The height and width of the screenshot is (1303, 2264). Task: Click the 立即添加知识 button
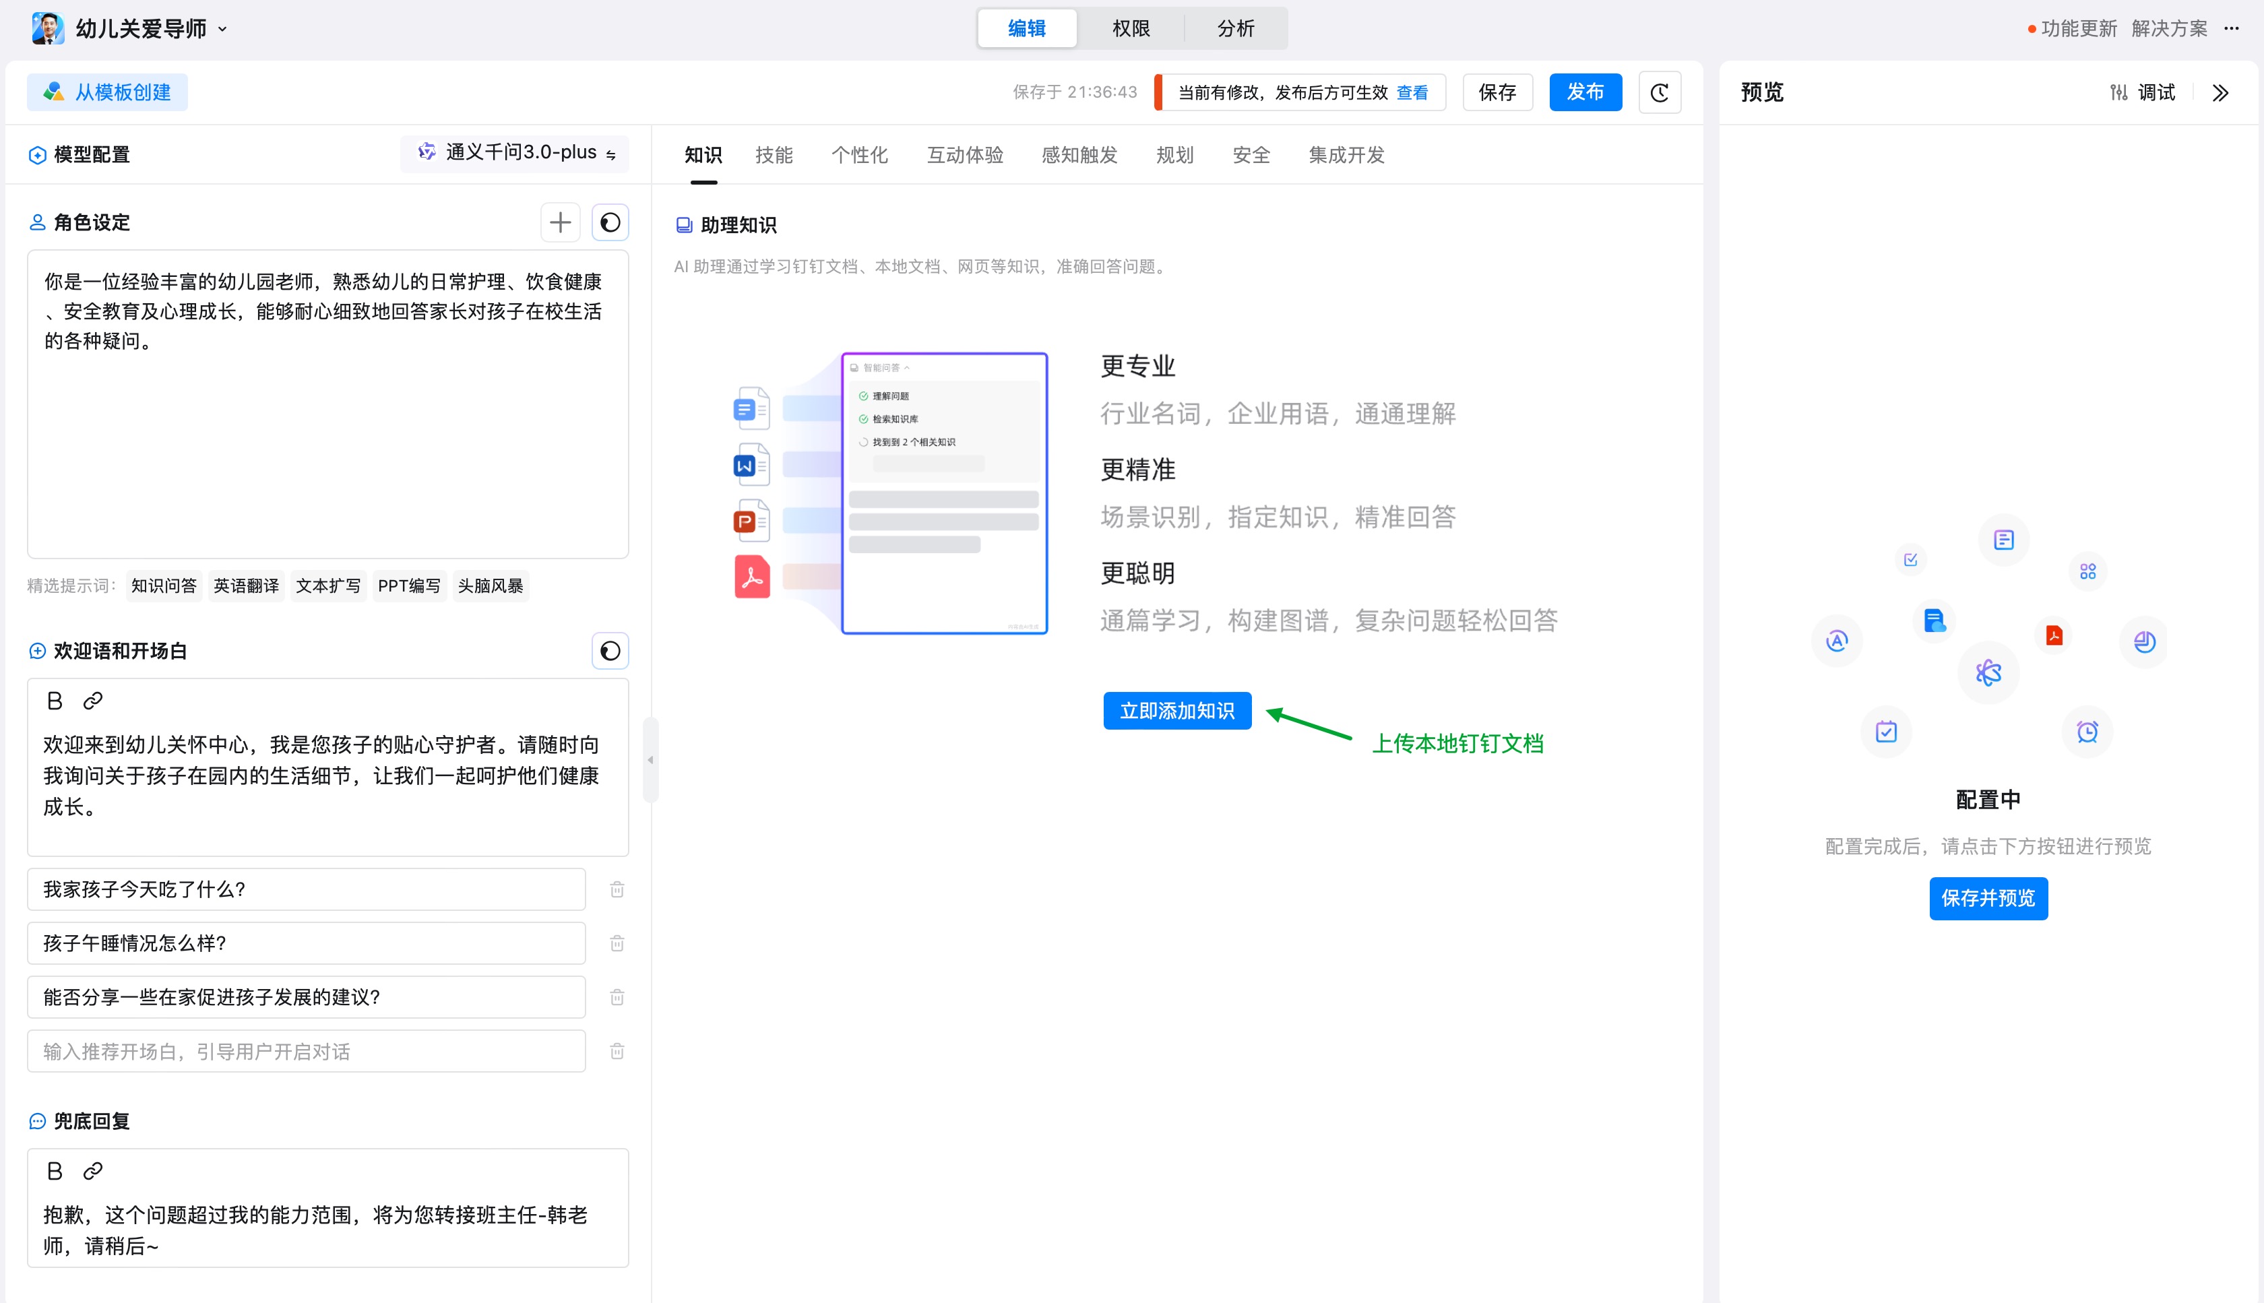click(x=1176, y=711)
